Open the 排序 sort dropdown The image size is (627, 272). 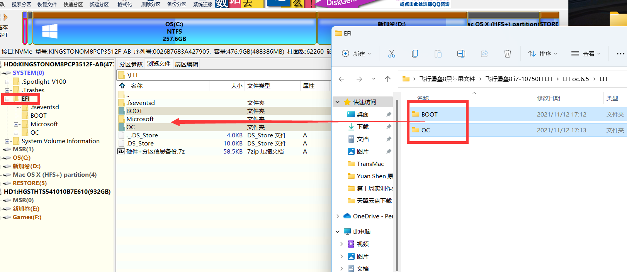coord(543,54)
